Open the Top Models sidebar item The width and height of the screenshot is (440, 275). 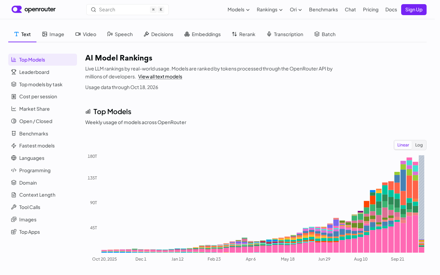[43, 59]
